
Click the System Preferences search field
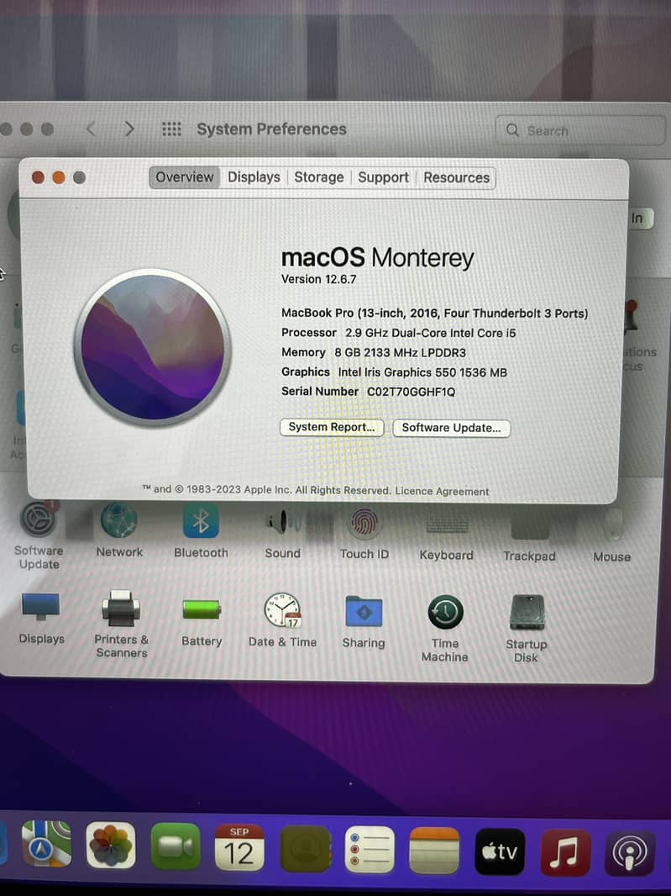[579, 131]
